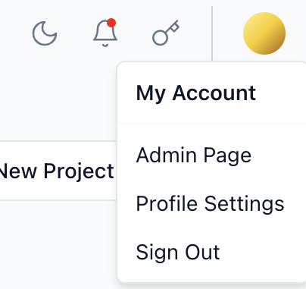
Task: Open API keys using the key icon
Action: 166,33
